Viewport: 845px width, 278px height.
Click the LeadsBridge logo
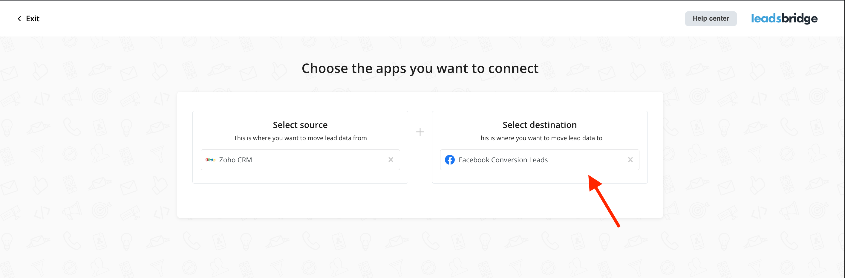pos(784,18)
